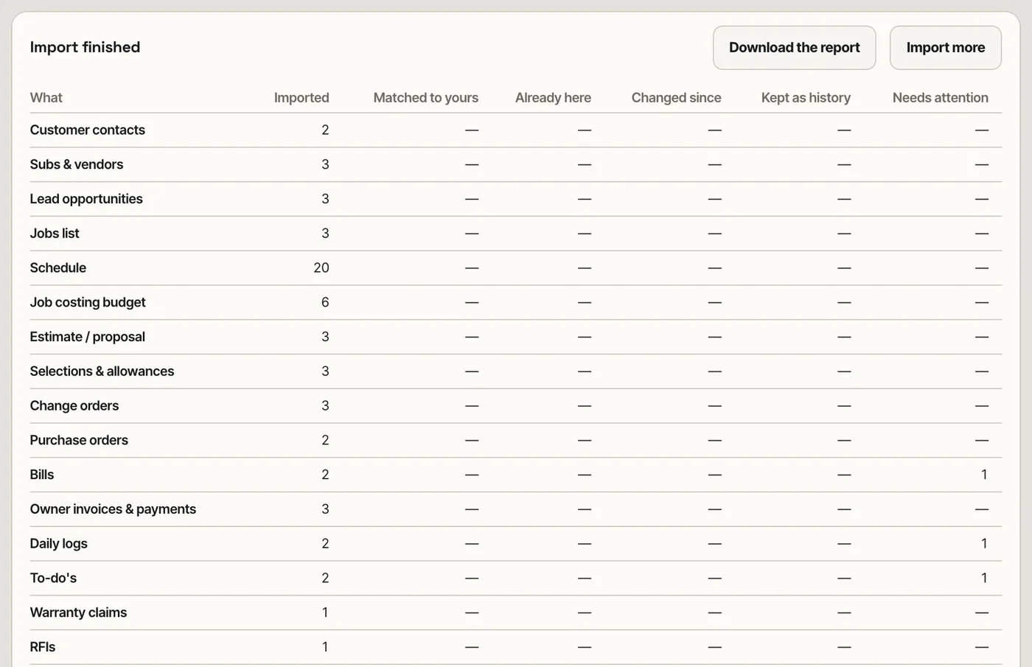Click the 'Kept as history' column header

tap(806, 97)
